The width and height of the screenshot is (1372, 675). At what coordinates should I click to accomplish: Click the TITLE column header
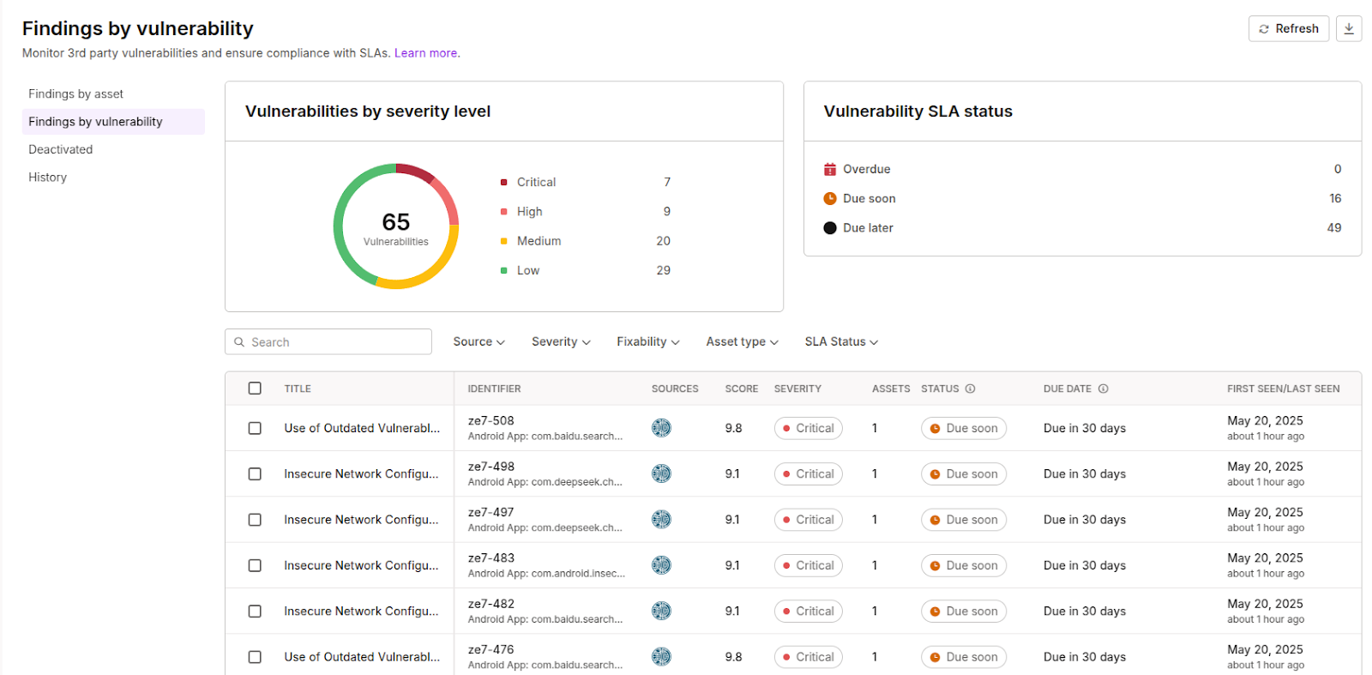tap(298, 389)
